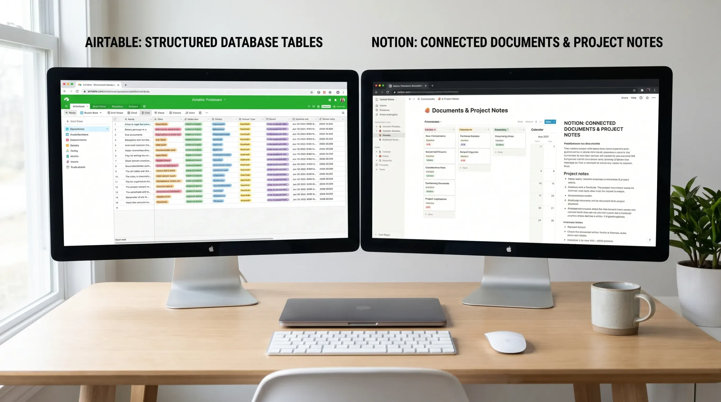Click the round add icon after the Fotturs tab

point(144,106)
